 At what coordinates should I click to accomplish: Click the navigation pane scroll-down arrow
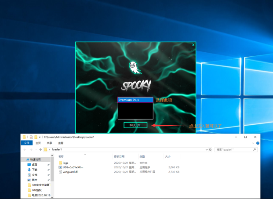(x=52, y=197)
